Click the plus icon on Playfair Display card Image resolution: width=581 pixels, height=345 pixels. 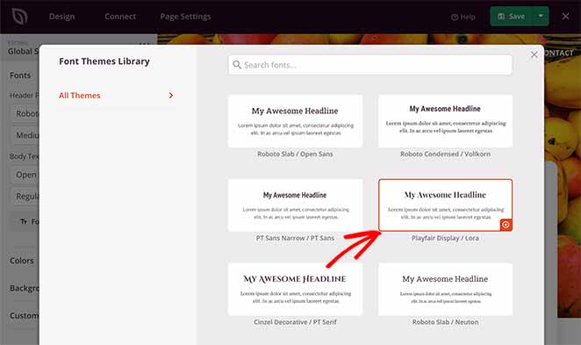click(x=506, y=225)
